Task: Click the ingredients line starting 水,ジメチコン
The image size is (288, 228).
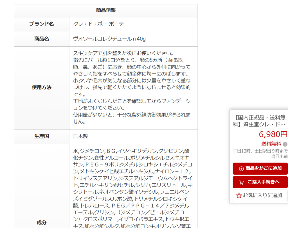Action: point(131,151)
